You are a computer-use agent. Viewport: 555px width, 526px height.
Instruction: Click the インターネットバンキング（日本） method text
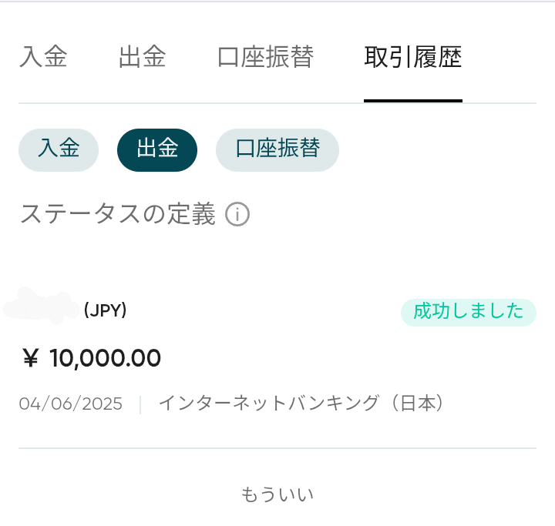coord(301,404)
